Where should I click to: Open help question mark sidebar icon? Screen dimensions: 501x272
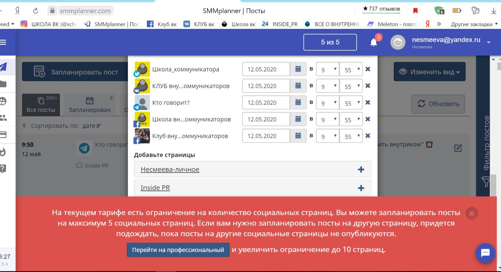[x=3, y=169]
